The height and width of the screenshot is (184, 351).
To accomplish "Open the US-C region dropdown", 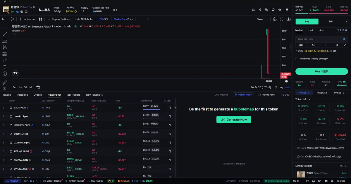I will [x=297, y=181].
